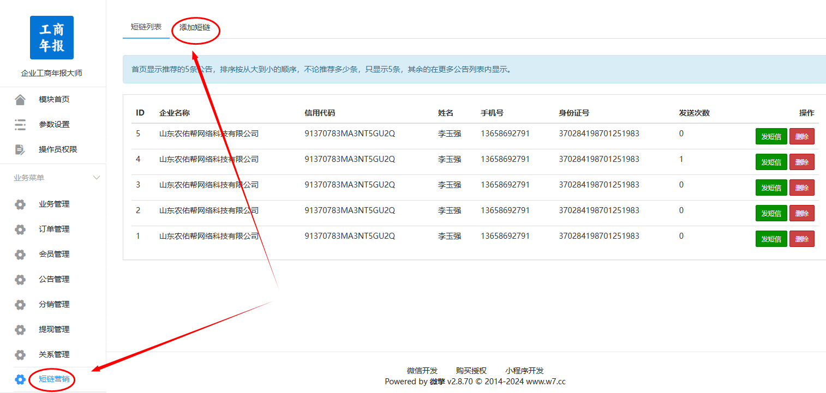This screenshot has width=826, height=393.
Task: Delete the ID 1 row with 删除
Action: click(801, 239)
